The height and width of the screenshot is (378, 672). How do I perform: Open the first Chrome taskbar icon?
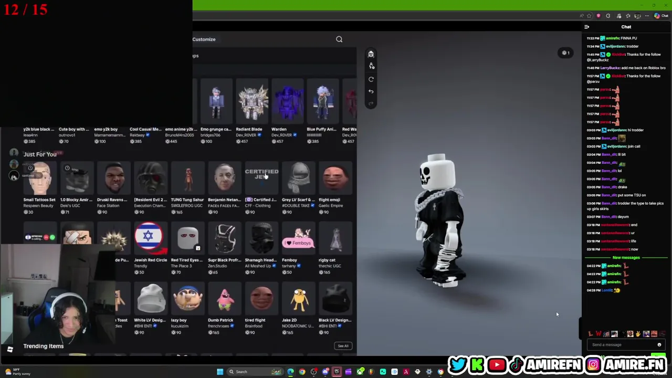coord(302,372)
